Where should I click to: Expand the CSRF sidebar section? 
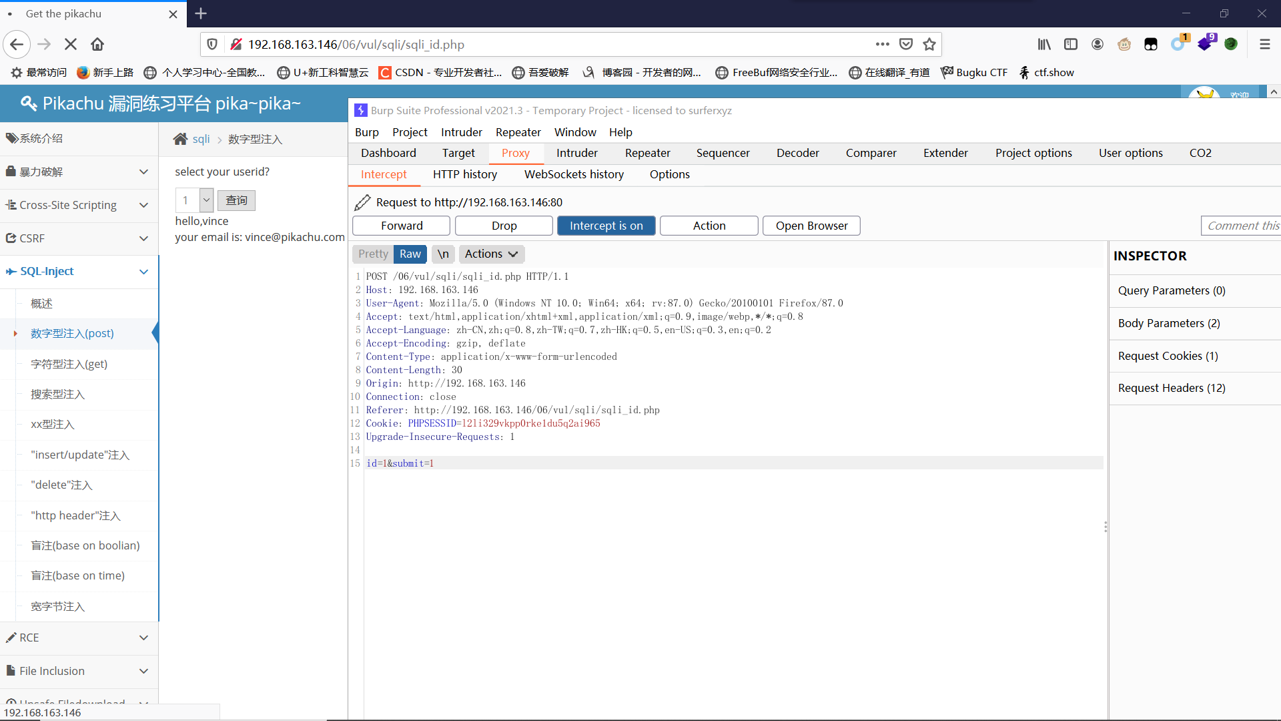click(79, 238)
